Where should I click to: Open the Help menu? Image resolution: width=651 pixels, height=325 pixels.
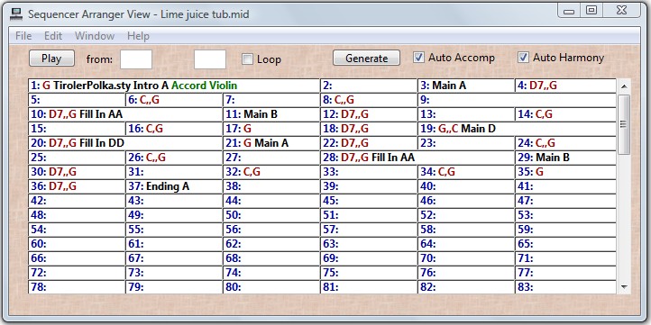point(138,36)
